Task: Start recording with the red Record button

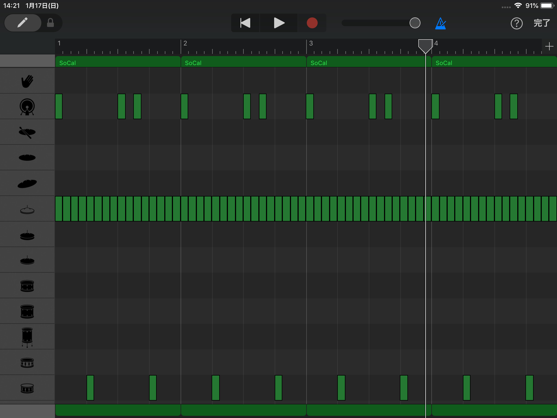Action: (312, 23)
